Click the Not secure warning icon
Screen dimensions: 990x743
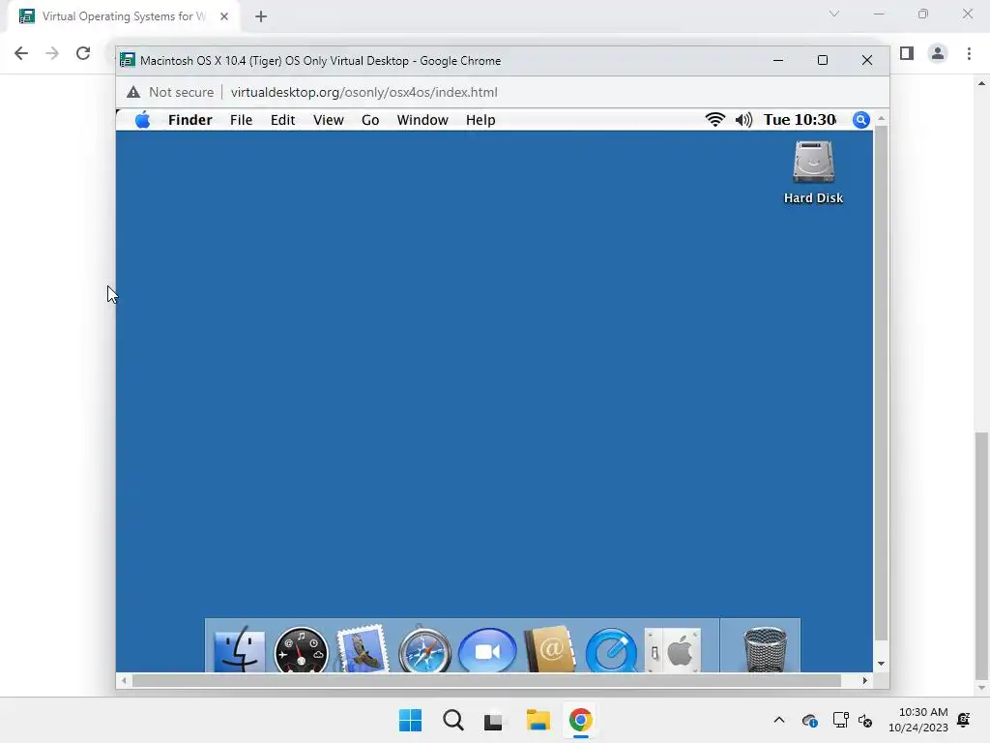pyautogui.click(x=133, y=92)
